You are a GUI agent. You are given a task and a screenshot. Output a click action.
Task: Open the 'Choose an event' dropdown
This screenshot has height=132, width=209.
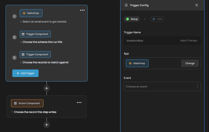pyautogui.click(x=162, y=86)
